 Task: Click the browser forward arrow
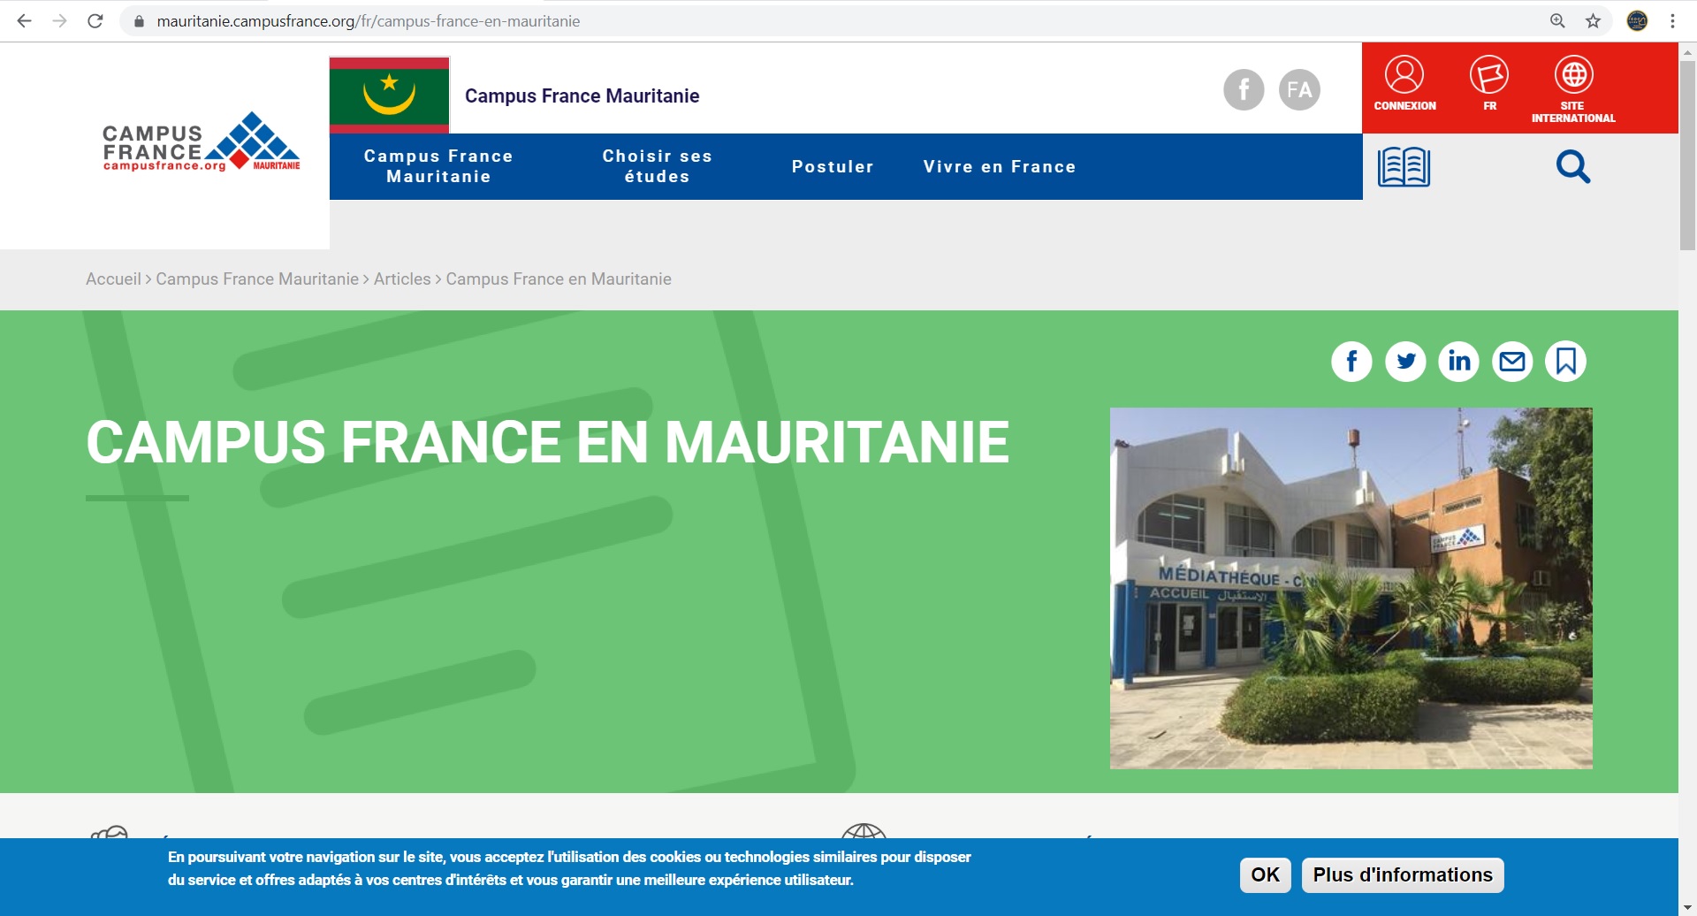click(59, 21)
